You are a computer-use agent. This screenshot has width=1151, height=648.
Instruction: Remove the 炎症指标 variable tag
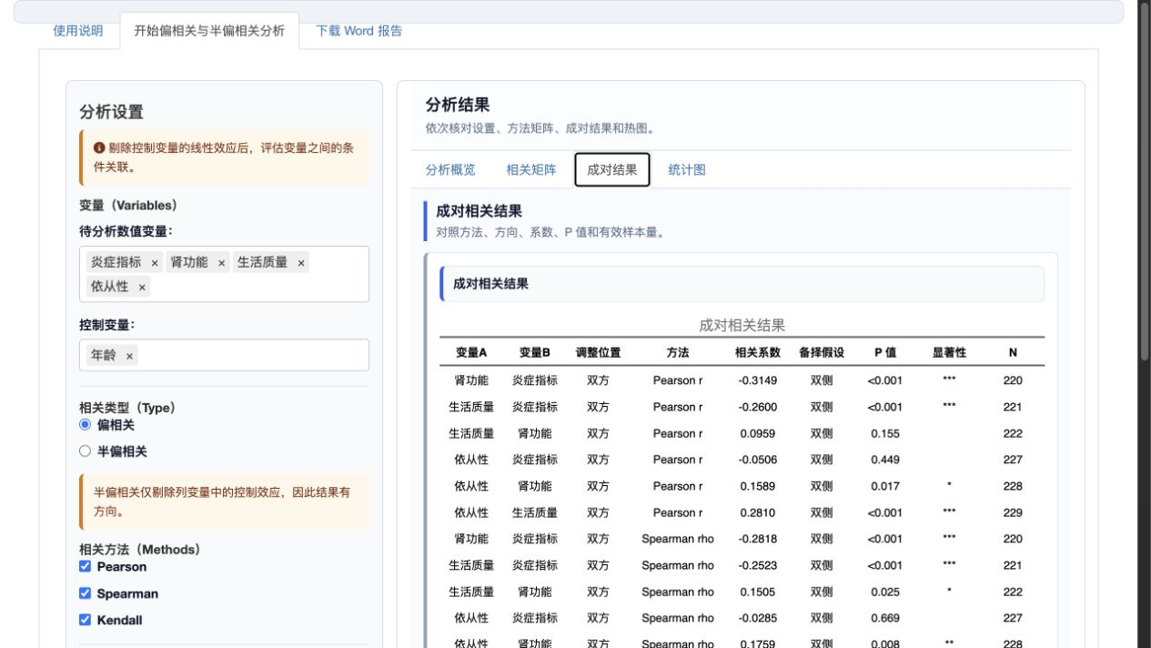click(x=155, y=263)
